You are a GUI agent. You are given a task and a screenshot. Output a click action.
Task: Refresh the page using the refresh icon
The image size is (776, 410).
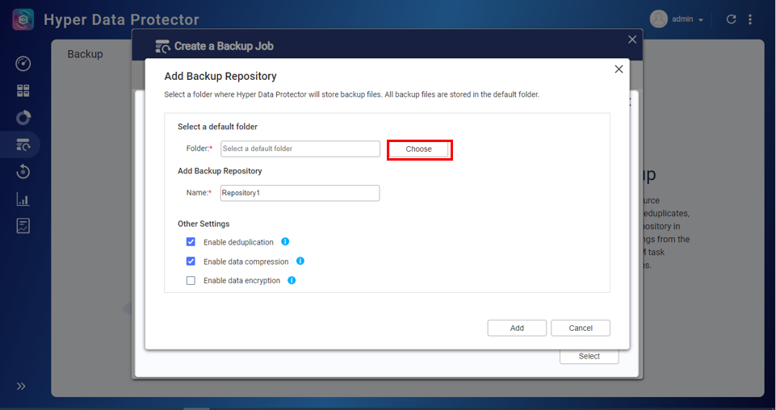click(x=732, y=19)
